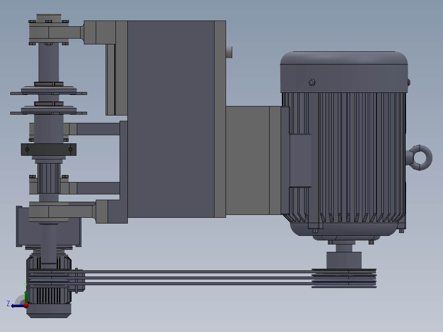Select the lifting eye bolt on the motor
The height and width of the screenshot is (332, 443).
tap(420, 158)
